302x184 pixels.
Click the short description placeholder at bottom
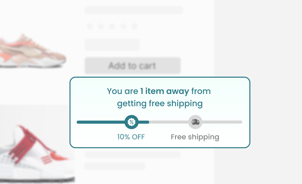click(x=115, y=166)
